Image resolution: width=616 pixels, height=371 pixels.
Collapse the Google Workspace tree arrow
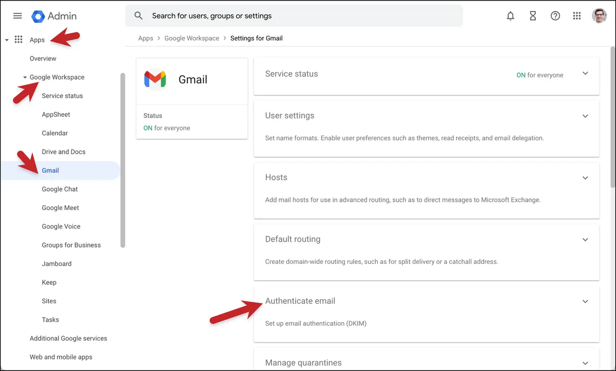click(x=25, y=77)
